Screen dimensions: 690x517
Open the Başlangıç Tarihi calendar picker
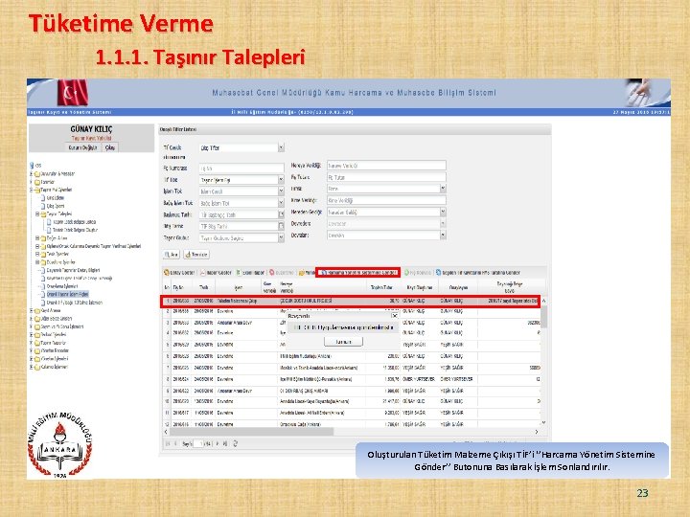pyautogui.click(x=281, y=214)
